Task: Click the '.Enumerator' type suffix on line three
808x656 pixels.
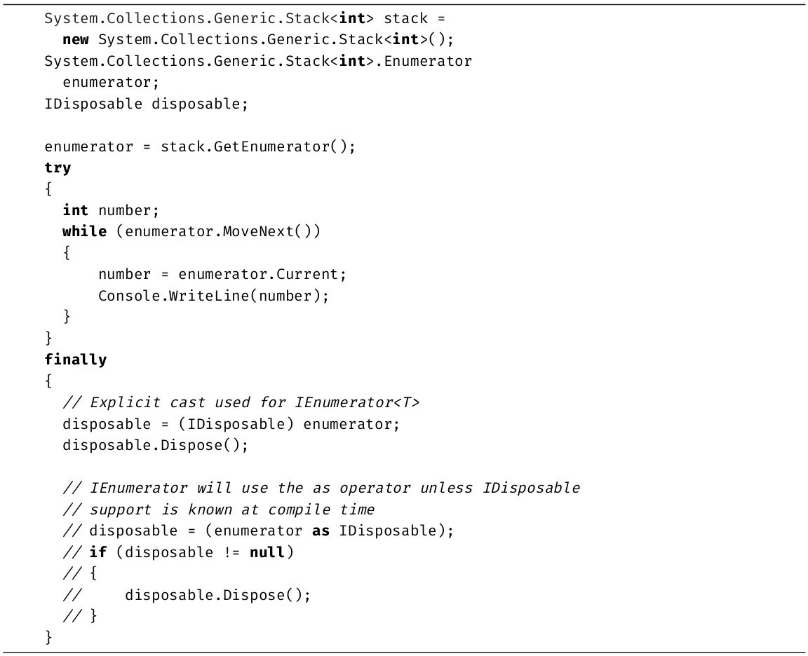Action: (x=424, y=61)
